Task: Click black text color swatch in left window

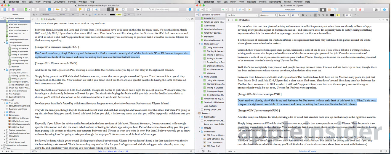Action: point(112,14)
